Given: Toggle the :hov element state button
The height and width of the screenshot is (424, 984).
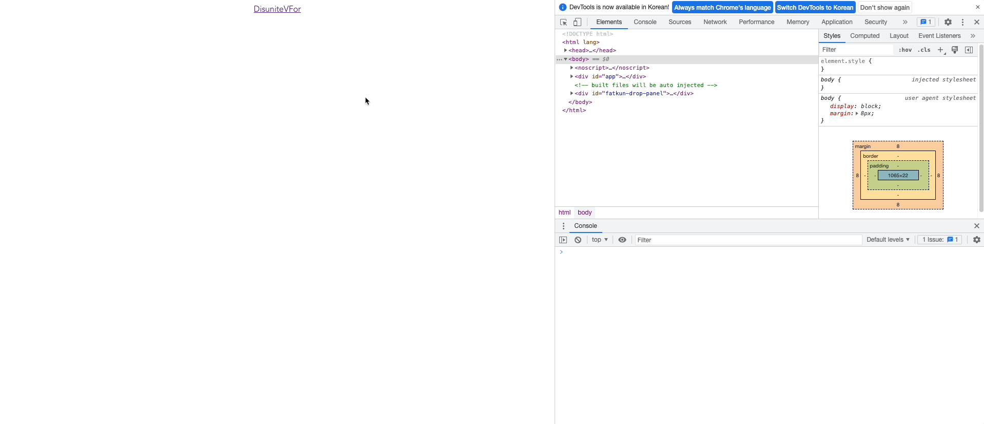Looking at the screenshot, I should [905, 50].
